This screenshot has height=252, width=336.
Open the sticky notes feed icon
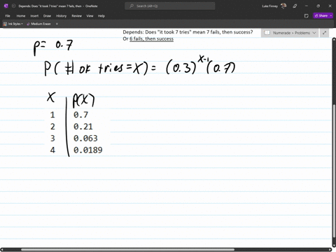307,16
